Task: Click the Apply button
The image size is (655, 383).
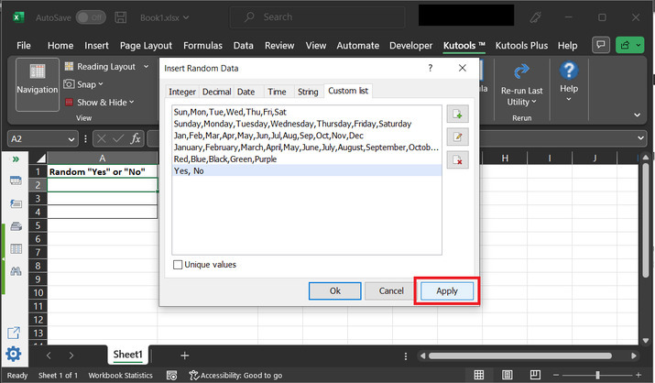Action: click(446, 290)
